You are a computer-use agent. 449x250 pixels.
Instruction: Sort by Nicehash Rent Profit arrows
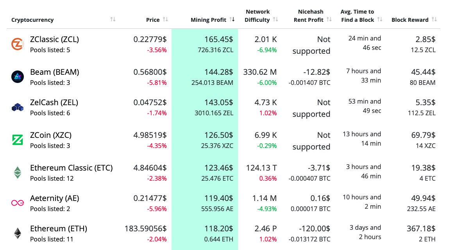(329, 19)
